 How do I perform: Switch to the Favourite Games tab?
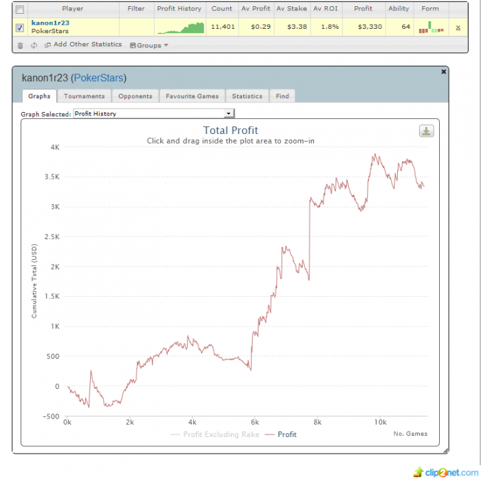(192, 96)
